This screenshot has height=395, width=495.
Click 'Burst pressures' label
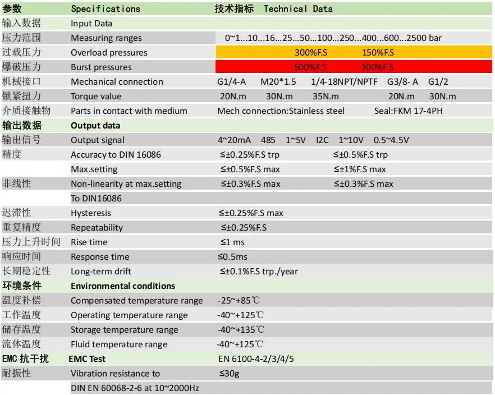(102, 67)
